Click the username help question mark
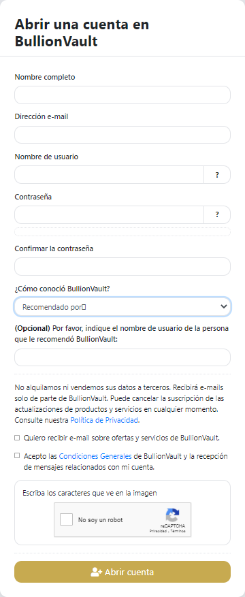Image resolution: width=245 pixels, height=597 pixels. [x=217, y=175]
